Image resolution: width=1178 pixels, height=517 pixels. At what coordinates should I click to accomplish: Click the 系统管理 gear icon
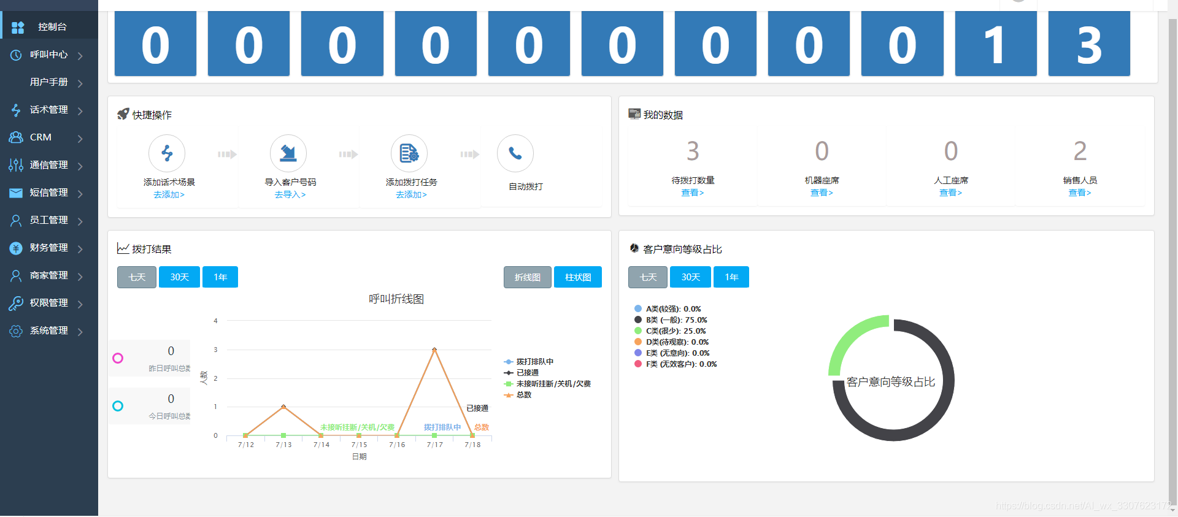16,331
